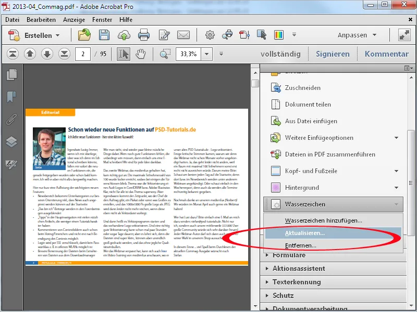This screenshot has height=312, width=417.
Task: Open the Signieren pane
Action: click(333, 54)
